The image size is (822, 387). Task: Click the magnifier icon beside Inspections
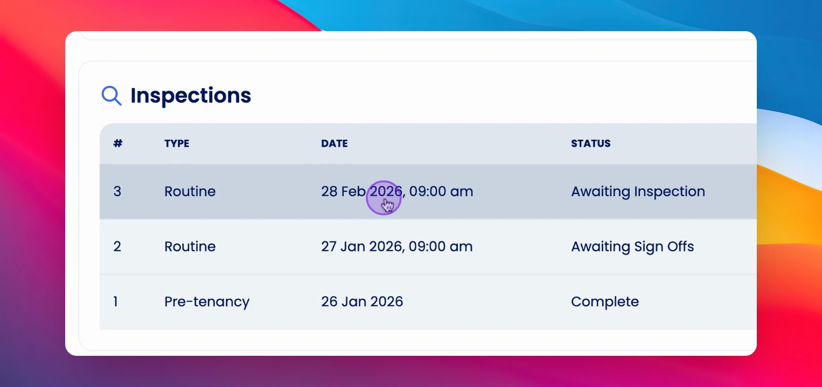[x=112, y=96]
